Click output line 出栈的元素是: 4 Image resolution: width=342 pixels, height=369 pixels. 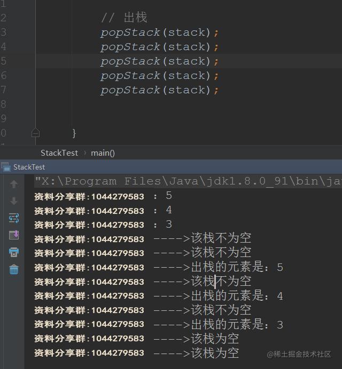click(x=159, y=296)
